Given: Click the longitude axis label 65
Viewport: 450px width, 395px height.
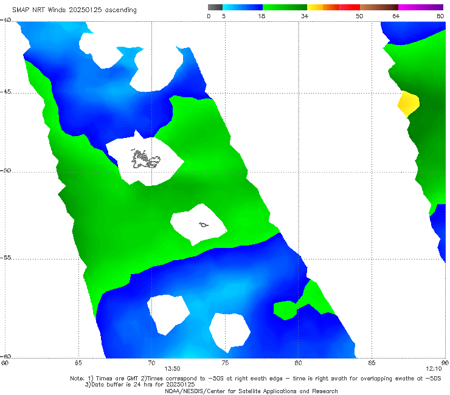Looking at the screenshot, I should 78,363.
